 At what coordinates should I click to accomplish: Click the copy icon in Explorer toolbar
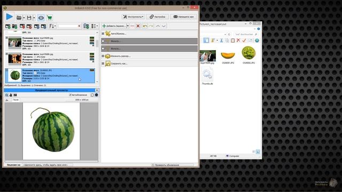[x=227, y=41]
